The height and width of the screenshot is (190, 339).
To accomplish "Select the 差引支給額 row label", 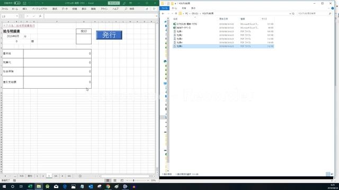I will pyautogui.click(x=13, y=82).
